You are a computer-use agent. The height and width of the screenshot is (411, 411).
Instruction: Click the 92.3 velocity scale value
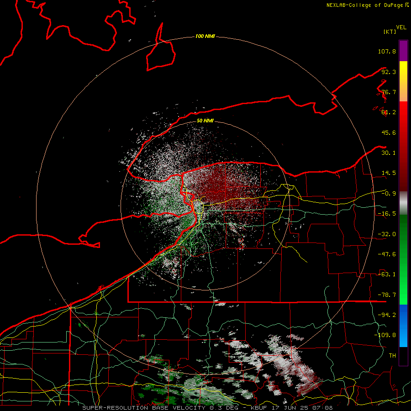(x=389, y=72)
